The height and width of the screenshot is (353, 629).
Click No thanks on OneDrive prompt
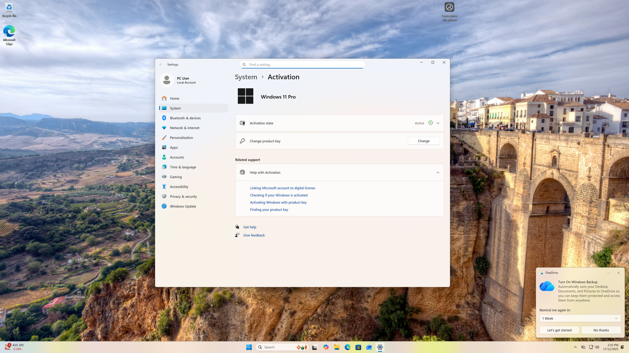pos(601,330)
